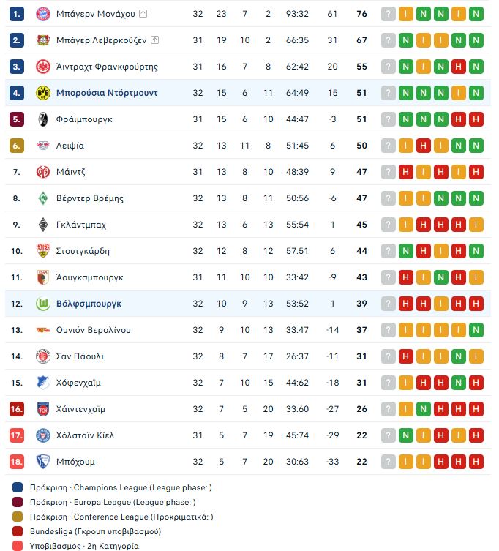Open the Βόλφσμπουργκ team link
The image size is (499, 551).
pos(89,304)
